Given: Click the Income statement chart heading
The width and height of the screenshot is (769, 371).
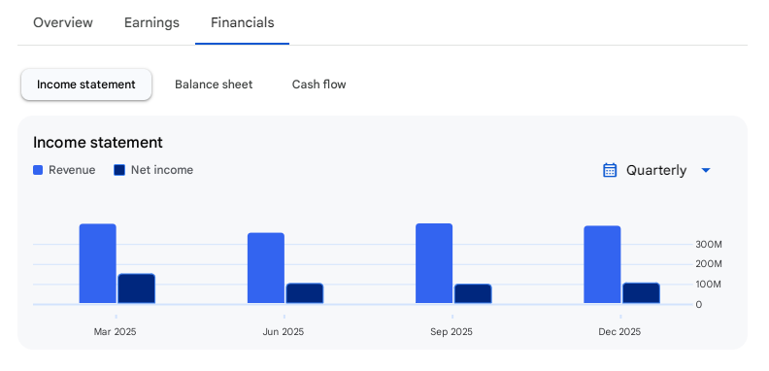Looking at the screenshot, I should (98, 143).
